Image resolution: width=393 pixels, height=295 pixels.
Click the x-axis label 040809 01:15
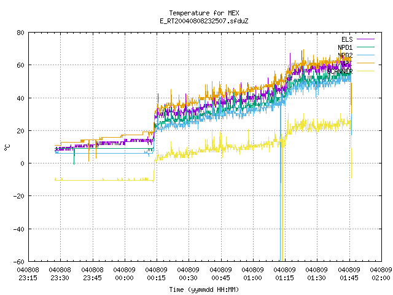pyautogui.click(x=285, y=274)
